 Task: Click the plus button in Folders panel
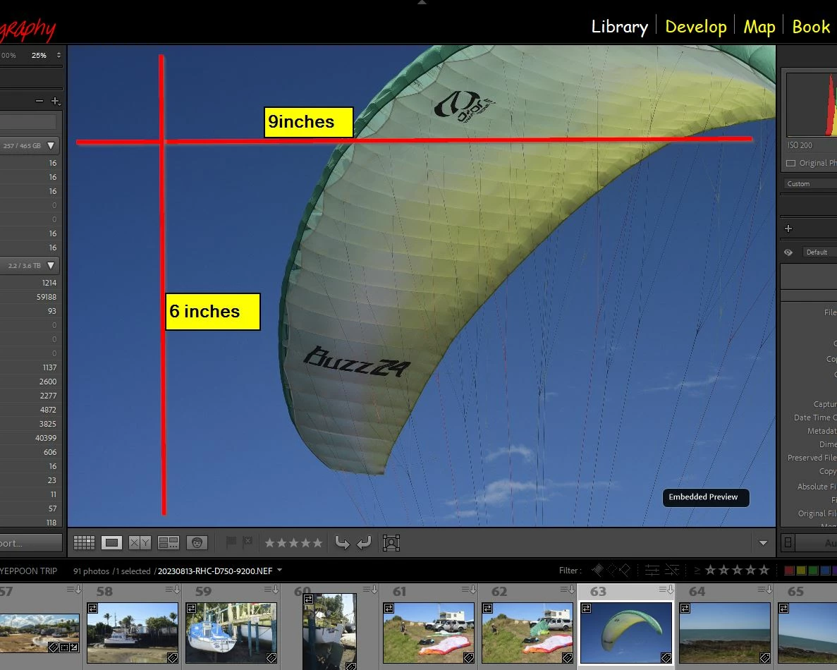point(55,101)
